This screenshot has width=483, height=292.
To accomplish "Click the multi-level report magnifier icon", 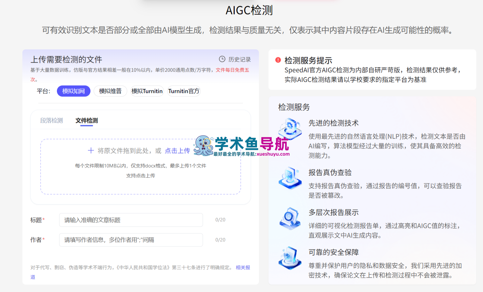I will click(290, 218).
